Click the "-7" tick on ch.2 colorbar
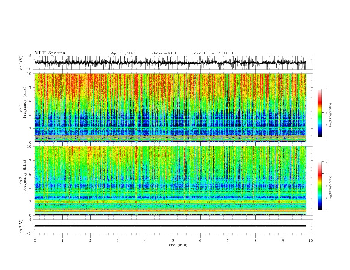Screen dimensions: 350x270 (x=326, y=210)
